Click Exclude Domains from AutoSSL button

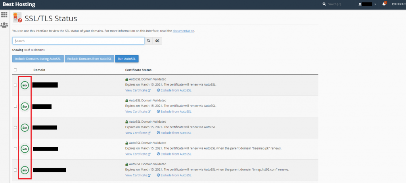coord(89,59)
